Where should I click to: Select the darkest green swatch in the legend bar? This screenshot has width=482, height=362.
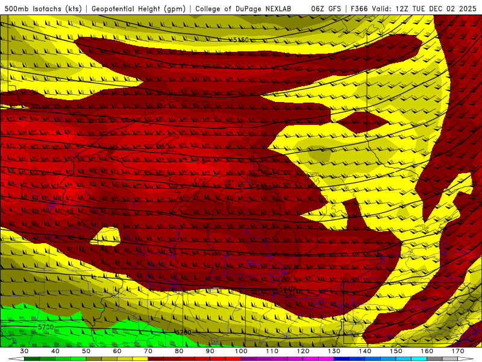point(32,359)
